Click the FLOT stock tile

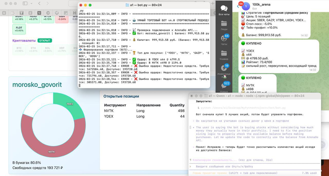tap(19, 29)
